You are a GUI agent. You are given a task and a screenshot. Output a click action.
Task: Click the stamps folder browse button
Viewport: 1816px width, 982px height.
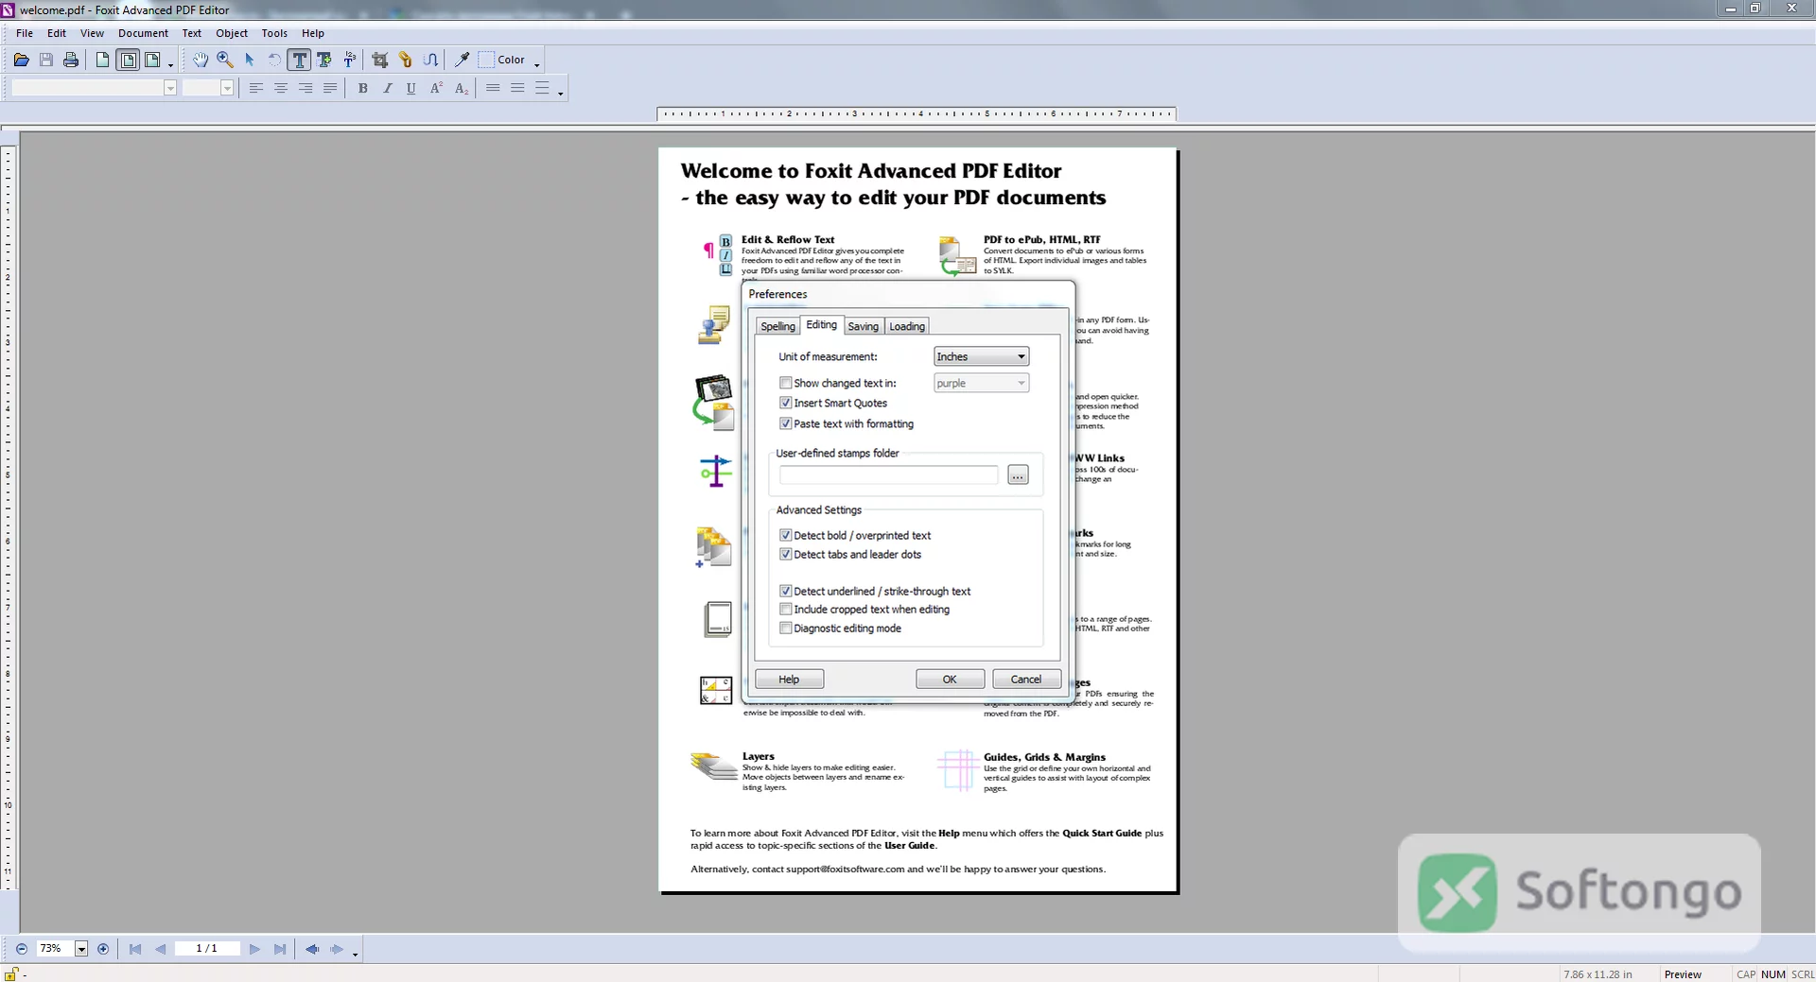coord(1018,474)
